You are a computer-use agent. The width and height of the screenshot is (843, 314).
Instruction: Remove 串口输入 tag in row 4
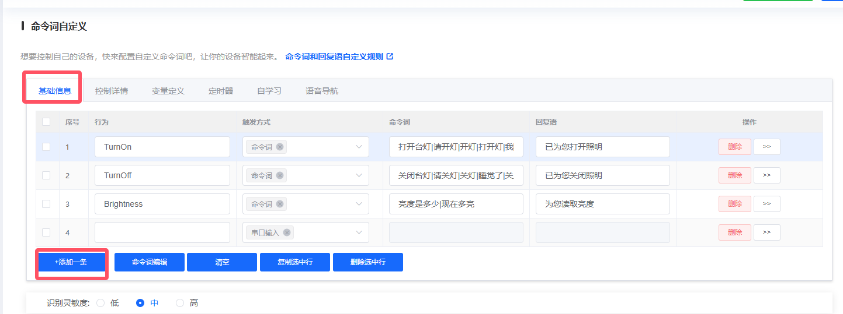287,232
